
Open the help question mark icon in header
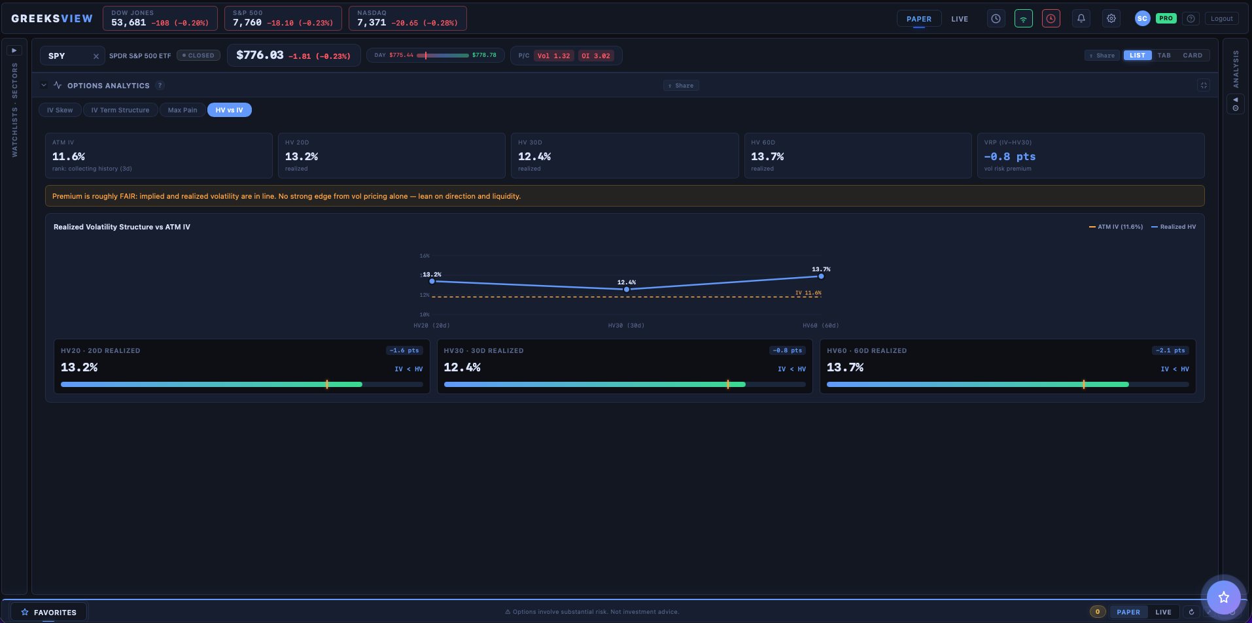pos(1191,19)
